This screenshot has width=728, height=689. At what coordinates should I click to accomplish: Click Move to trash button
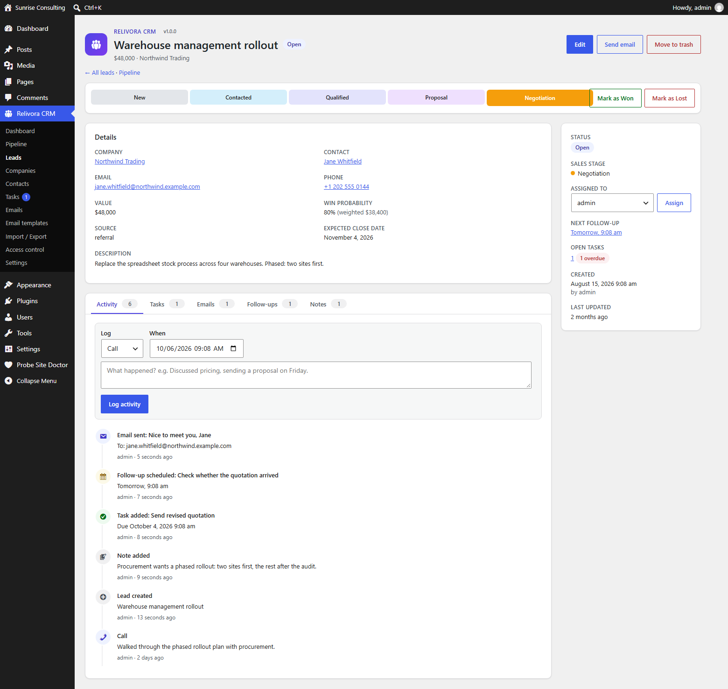674,44
